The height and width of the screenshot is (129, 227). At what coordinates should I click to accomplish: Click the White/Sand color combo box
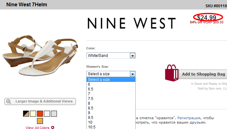(111, 56)
